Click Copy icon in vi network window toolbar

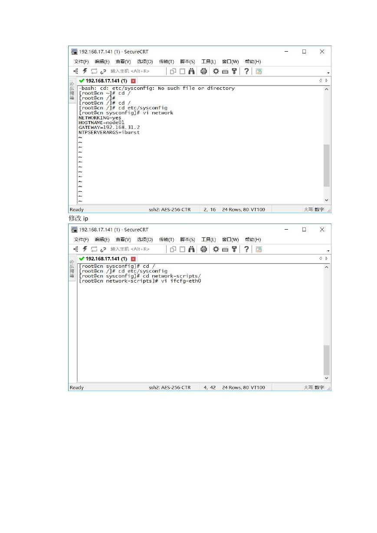173,71
